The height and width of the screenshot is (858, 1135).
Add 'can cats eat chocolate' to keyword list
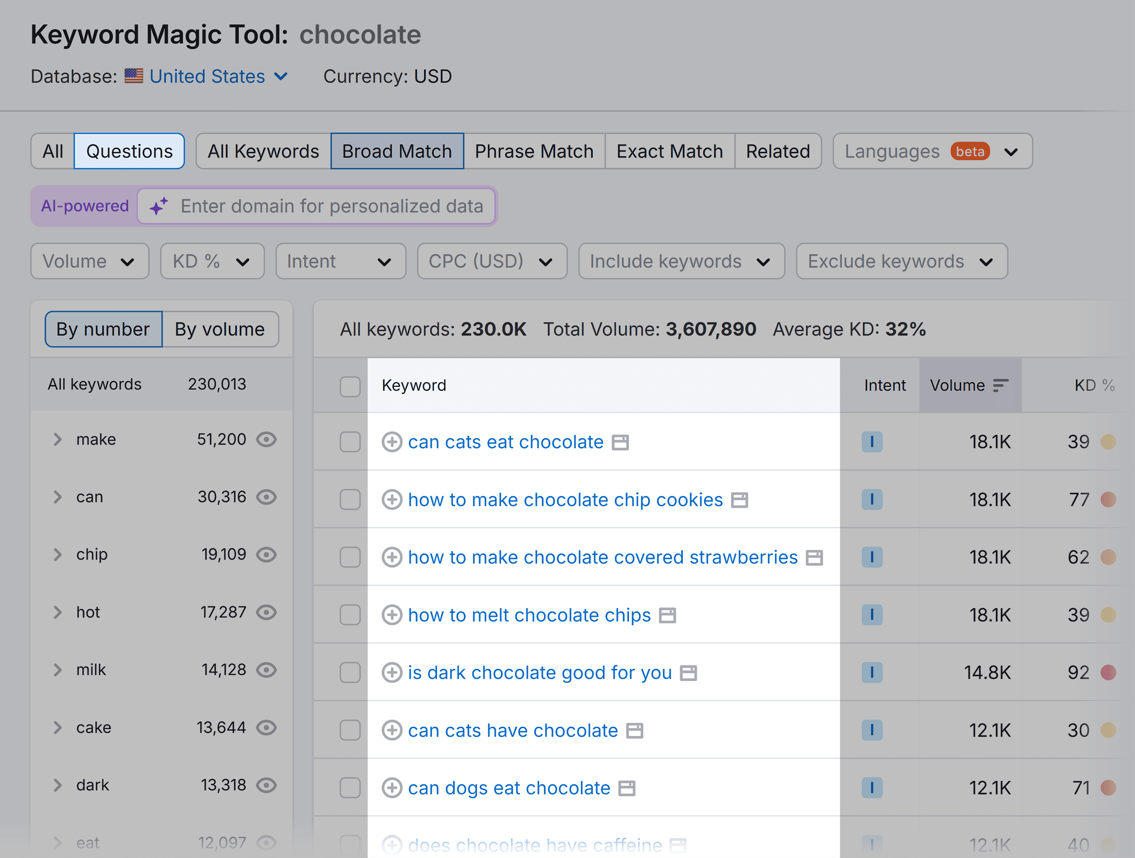pos(392,441)
